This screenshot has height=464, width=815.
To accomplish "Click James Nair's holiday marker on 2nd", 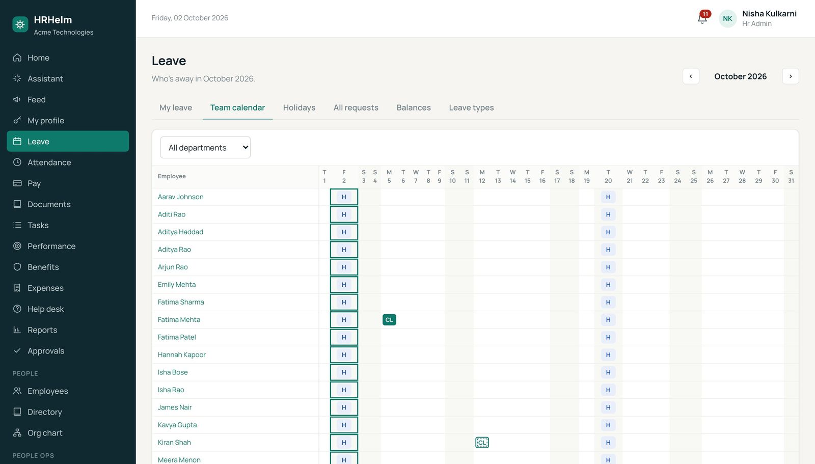I will click(344, 407).
